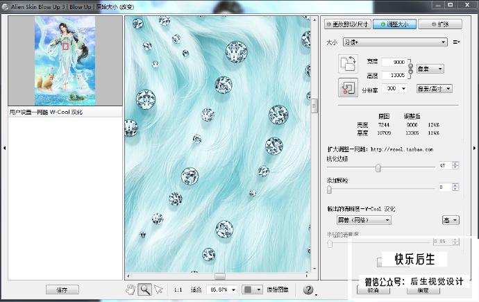
Task: Click the 添加颗粒 slider handle
Action: pyautogui.click(x=329, y=190)
